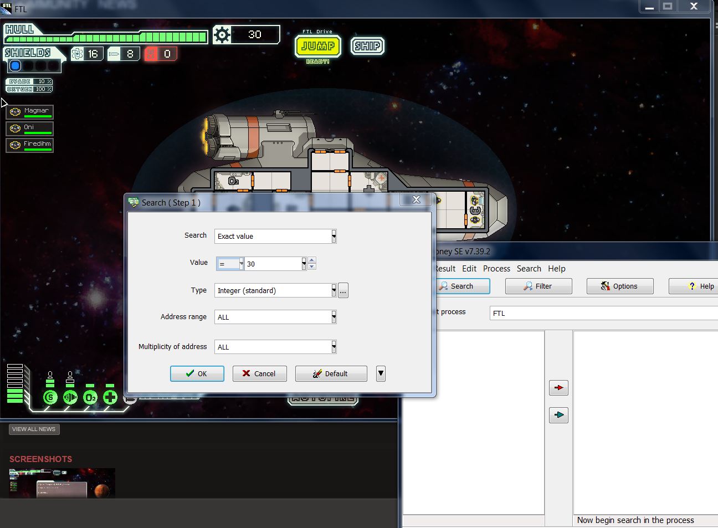
Task: Click the EVADE 10% readout
Action: [29, 81]
